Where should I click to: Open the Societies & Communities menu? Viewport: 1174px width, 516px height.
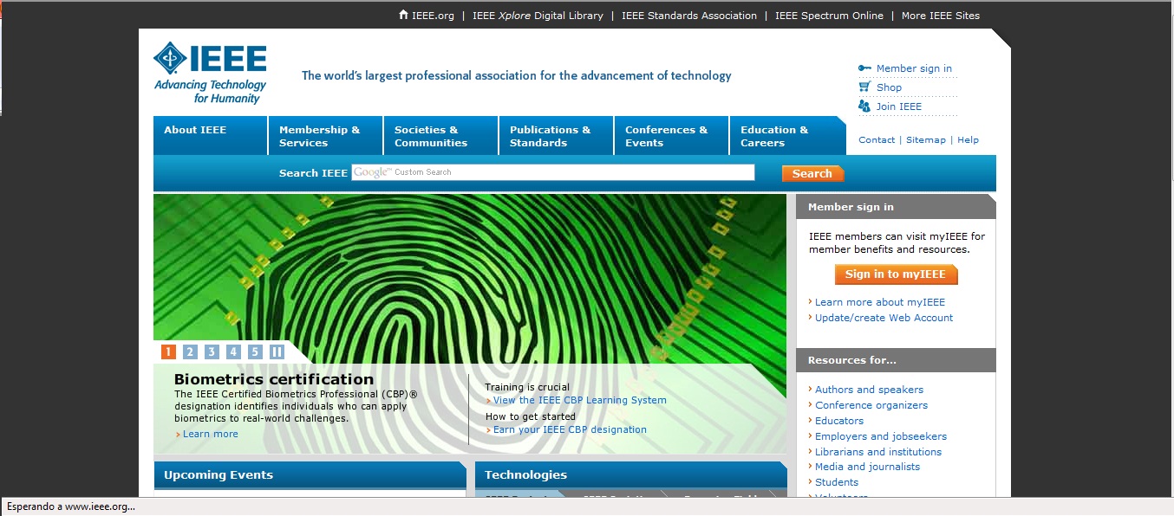click(441, 136)
